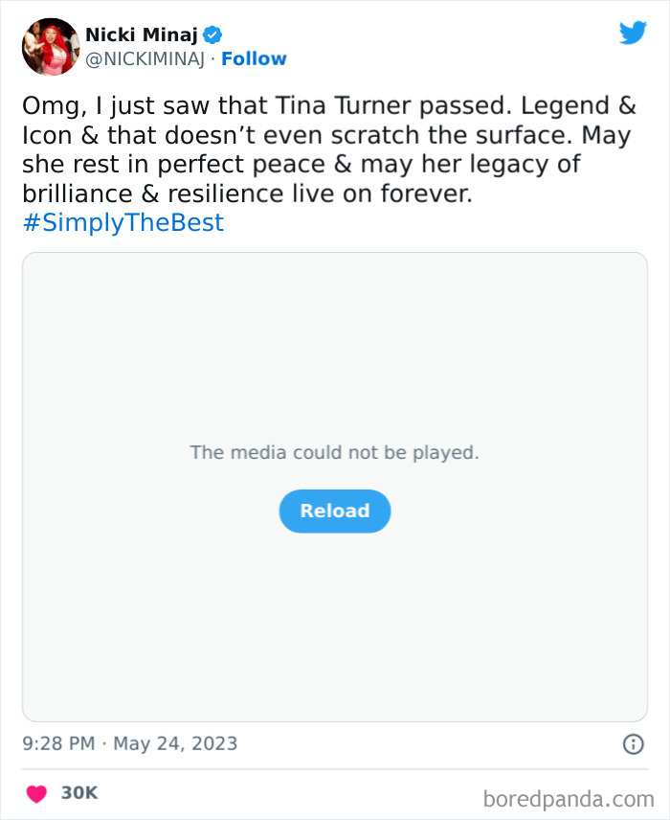Screen dimensions: 670x820
Task: Click 'The media could not be played' message
Action: 334,451
